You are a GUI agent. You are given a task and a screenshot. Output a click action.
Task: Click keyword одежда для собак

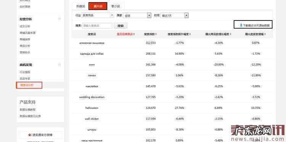92,54
